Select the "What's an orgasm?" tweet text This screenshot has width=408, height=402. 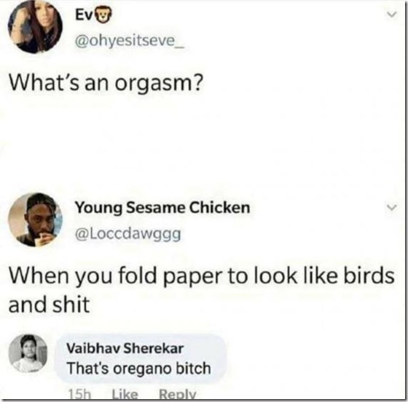[106, 83]
